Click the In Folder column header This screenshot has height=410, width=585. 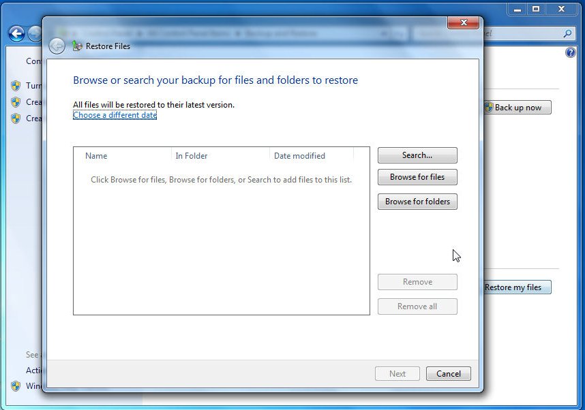coord(192,156)
